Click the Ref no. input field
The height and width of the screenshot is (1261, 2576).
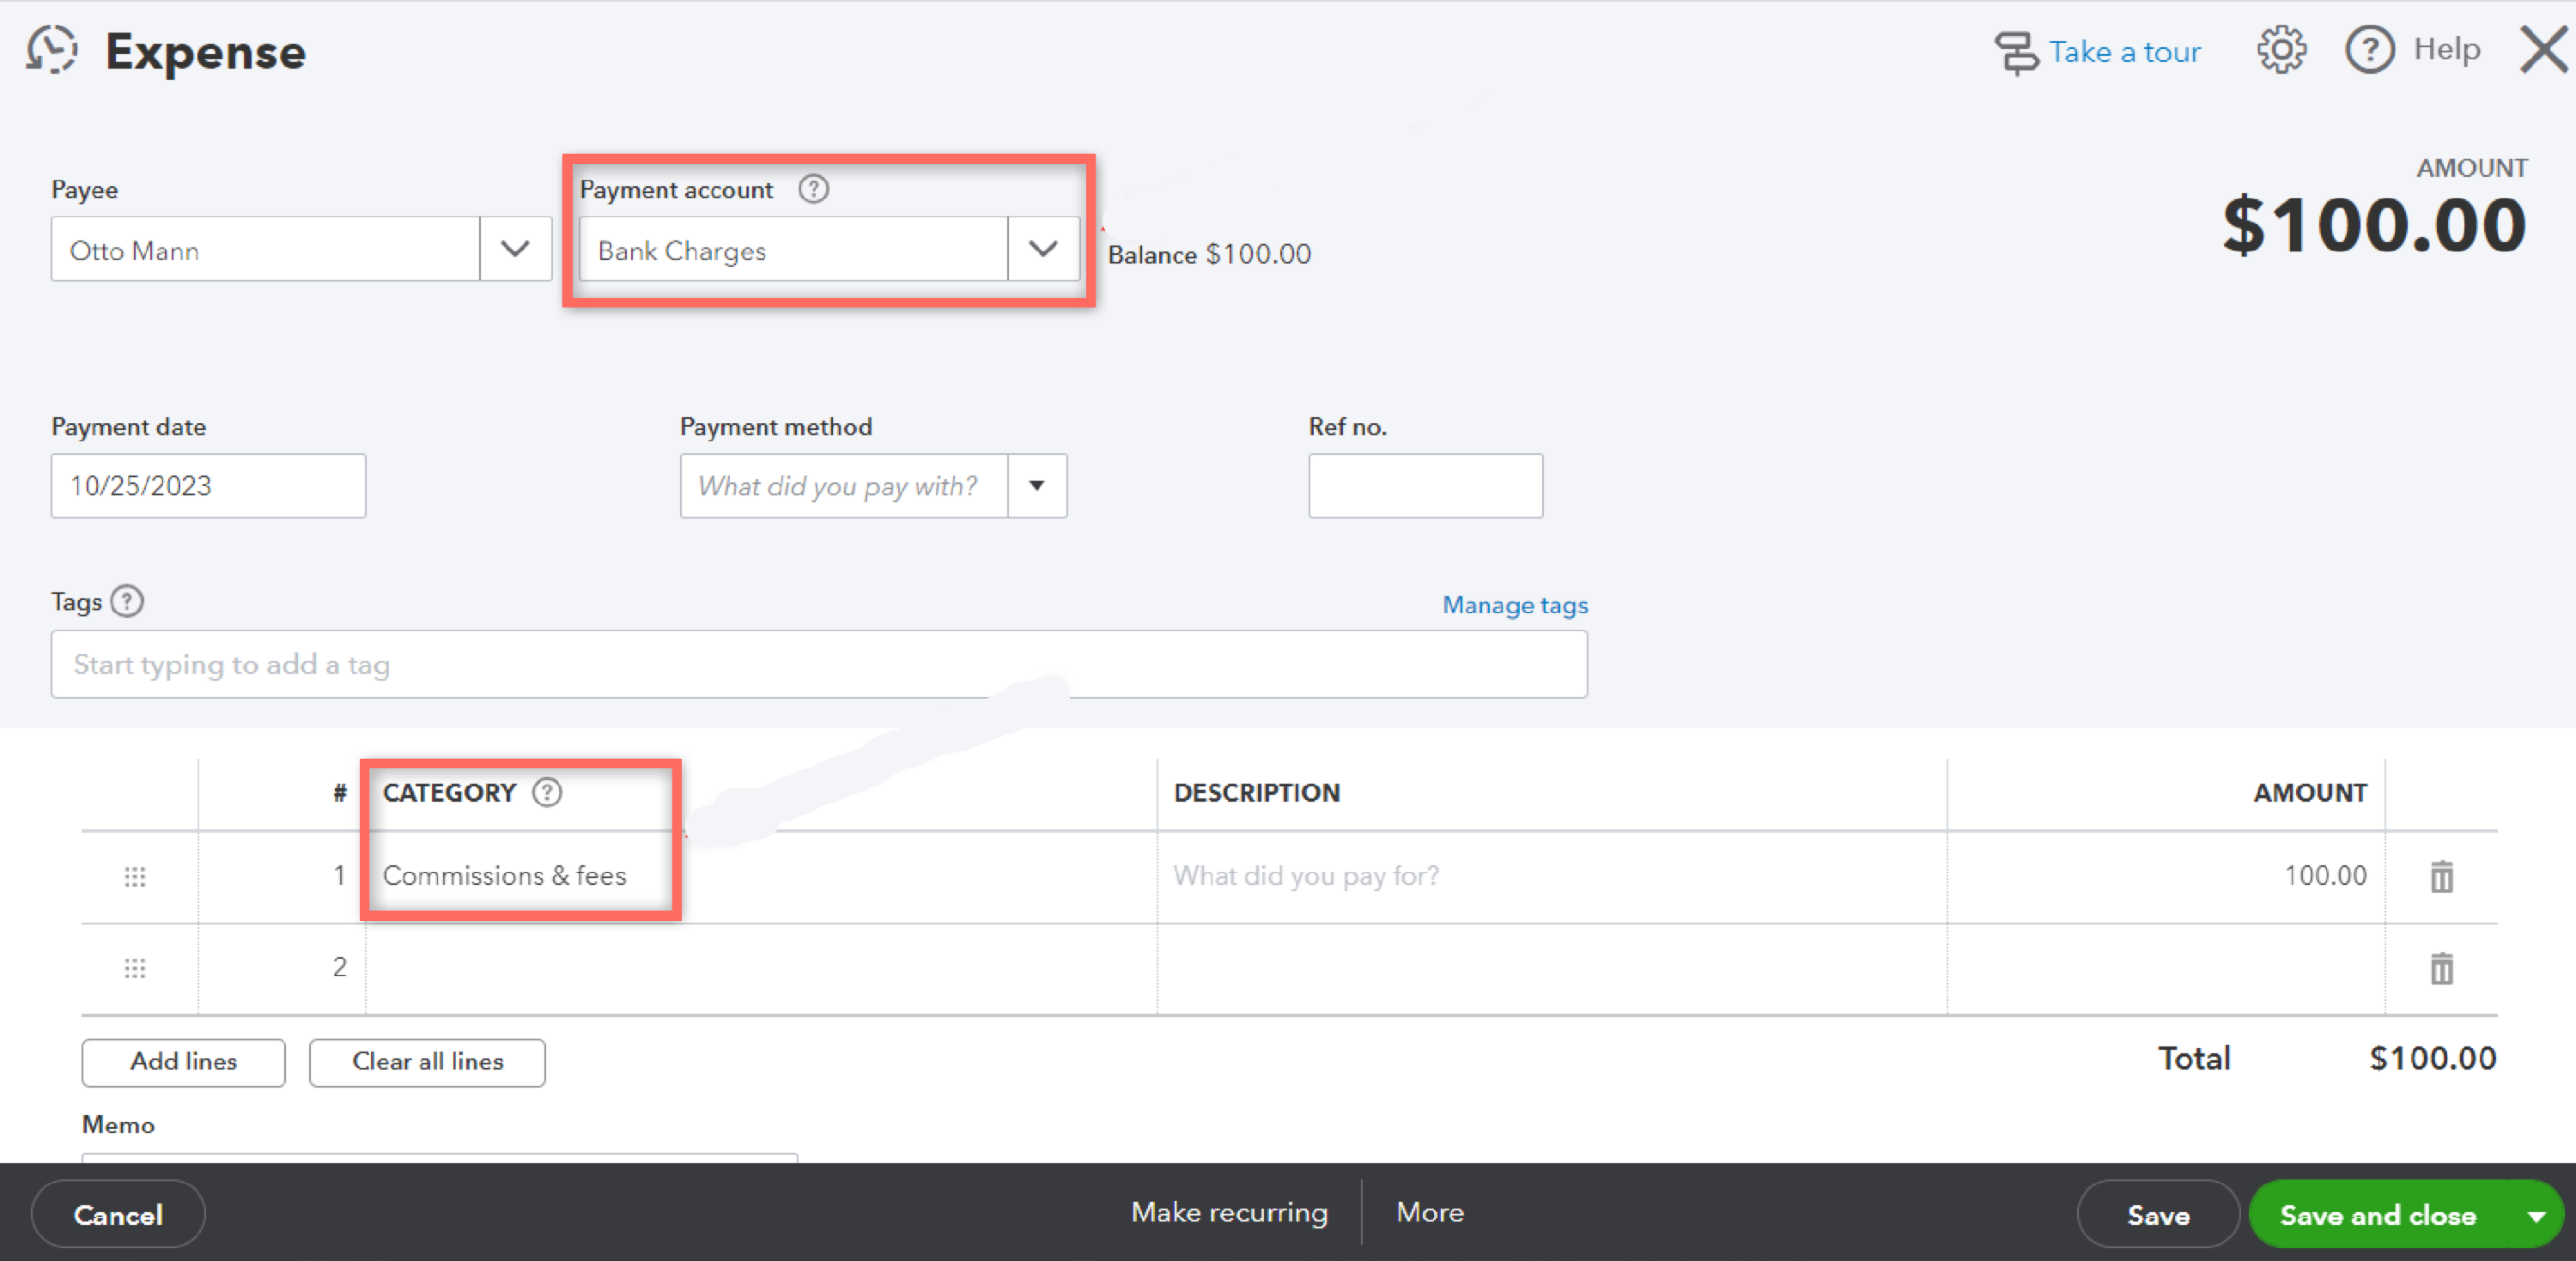(x=1424, y=486)
